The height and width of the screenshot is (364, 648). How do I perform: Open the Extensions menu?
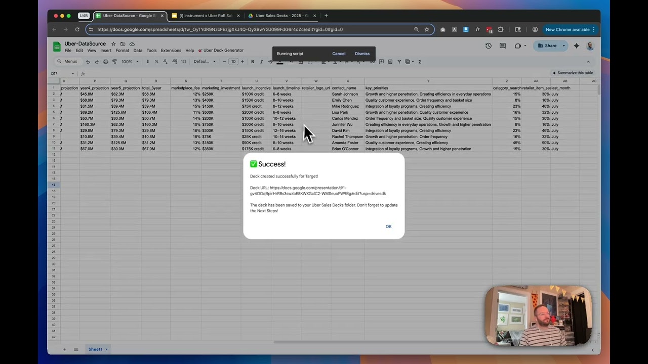(171, 51)
